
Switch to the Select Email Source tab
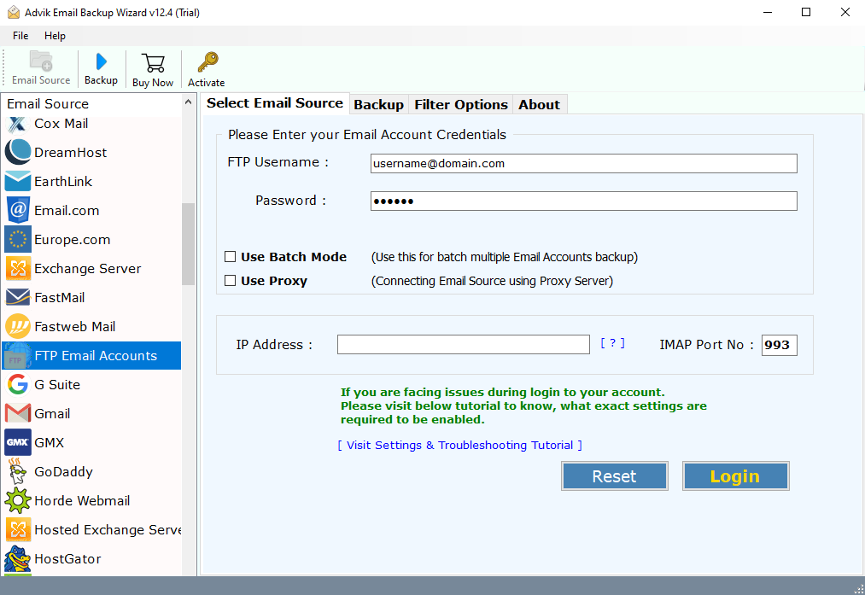pyautogui.click(x=275, y=103)
